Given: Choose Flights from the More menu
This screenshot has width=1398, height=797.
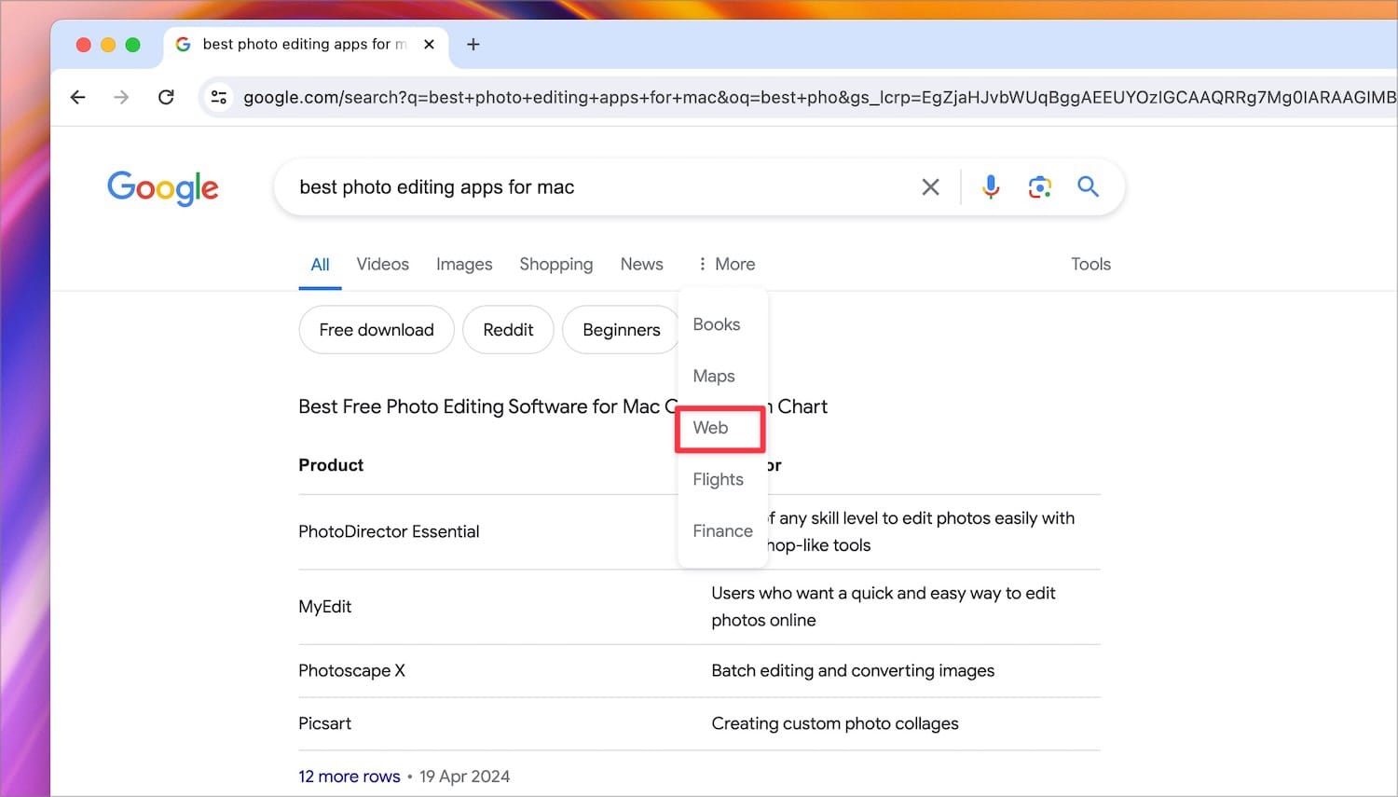Looking at the screenshot, I should point(719,479).
